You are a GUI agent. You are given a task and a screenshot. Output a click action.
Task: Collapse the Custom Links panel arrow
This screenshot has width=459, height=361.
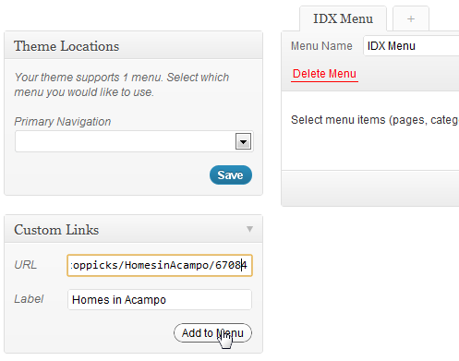[249, 229]
